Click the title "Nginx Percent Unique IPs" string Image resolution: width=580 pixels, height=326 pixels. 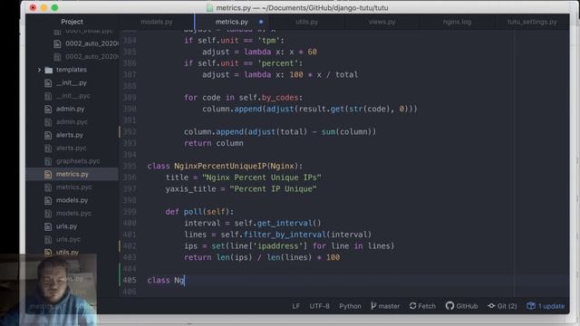(x=262, y=177)
